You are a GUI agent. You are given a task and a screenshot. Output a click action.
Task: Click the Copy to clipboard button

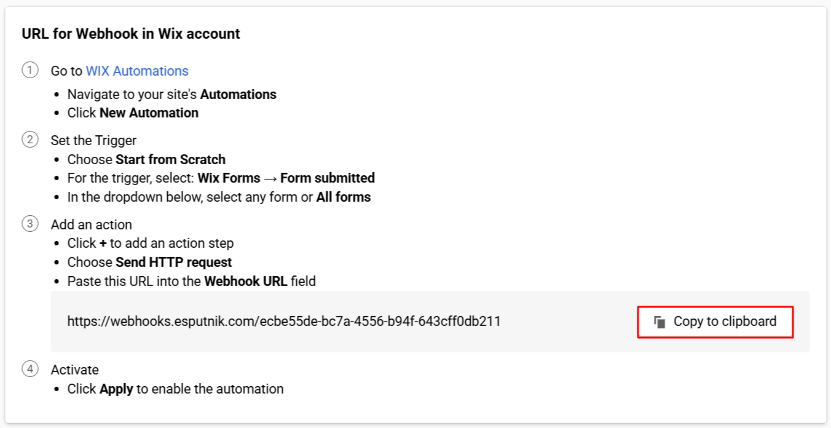point(715,322)
